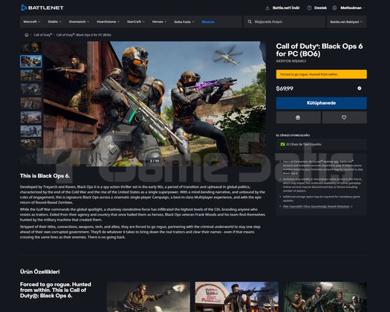The height and width of the screenshot is (312, 390).
Task: Click the download icon beside Battle.net'i İndir
Action: point(267,8)
